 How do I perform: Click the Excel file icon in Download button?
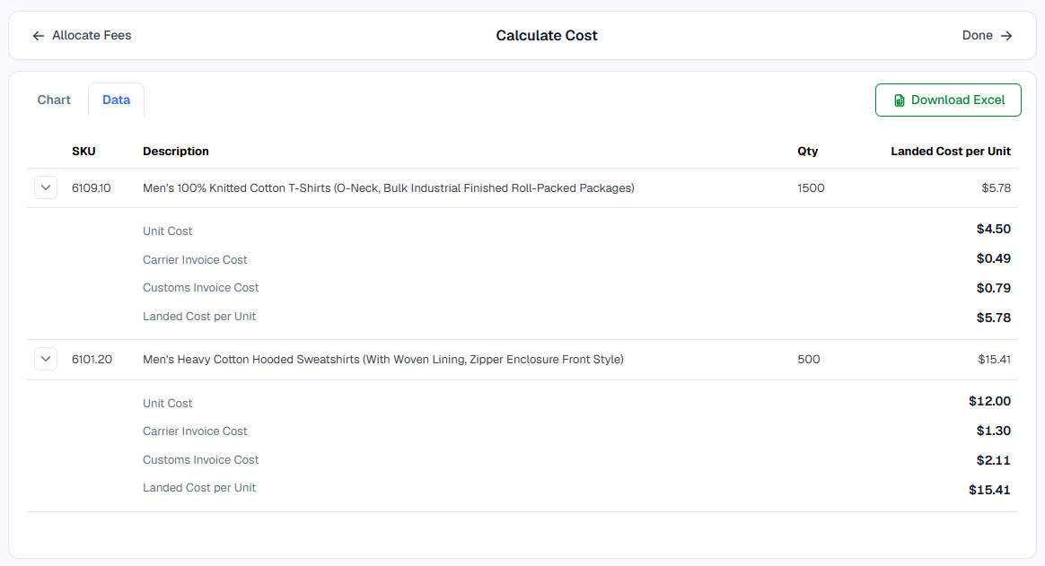[x=899, y=100]
